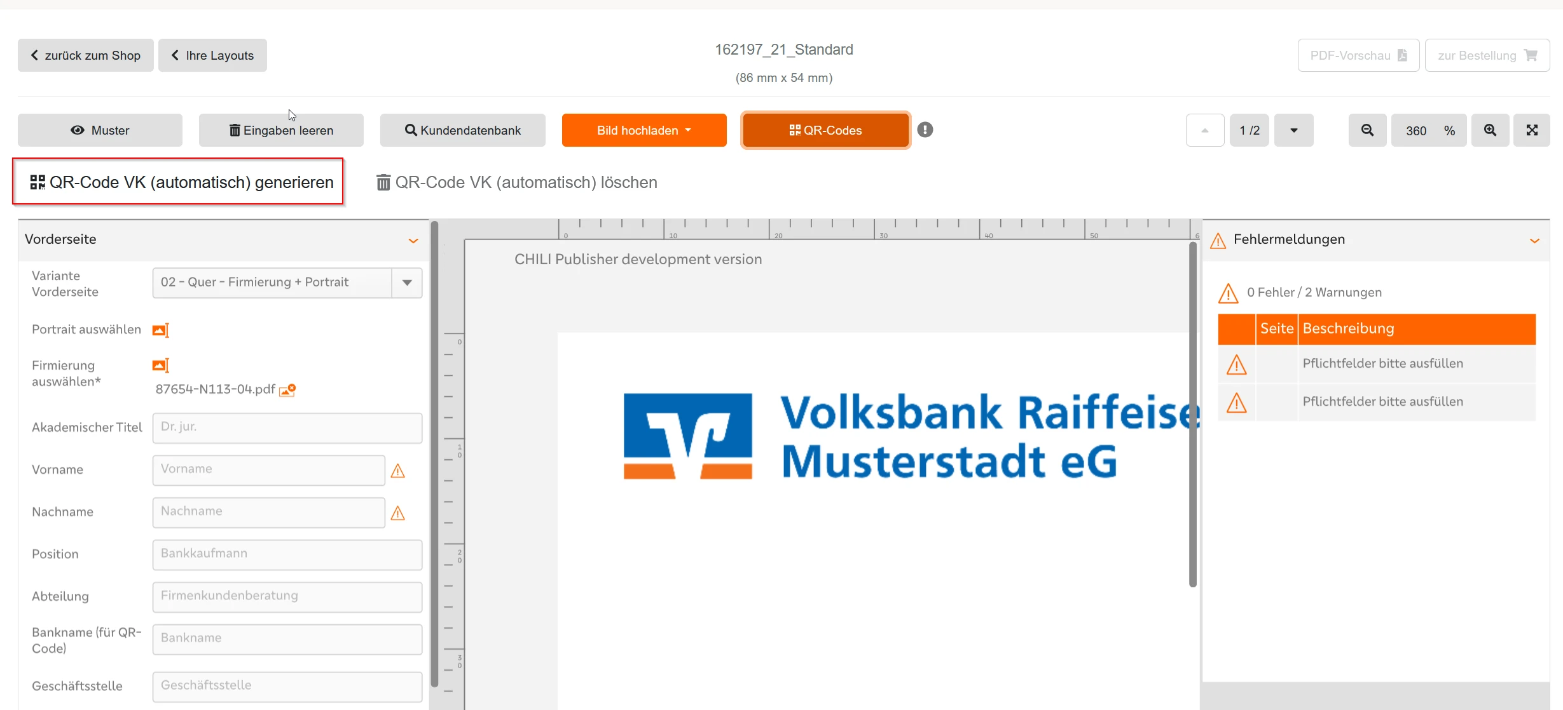
Task: Open the Variante Vorderseite dropdown
Action: (x=407, y=283)
